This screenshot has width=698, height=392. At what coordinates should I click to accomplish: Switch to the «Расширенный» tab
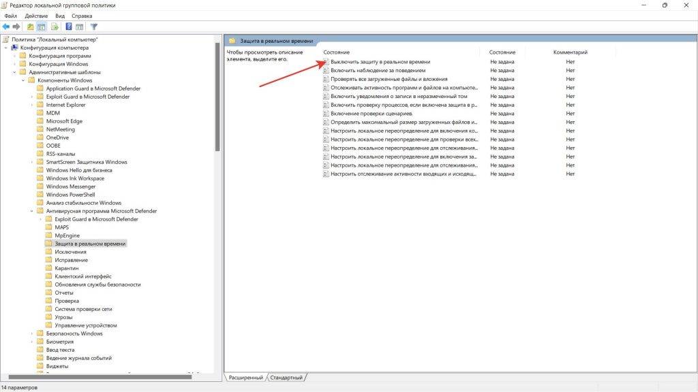pyautogui.click(x=245, y=377)
